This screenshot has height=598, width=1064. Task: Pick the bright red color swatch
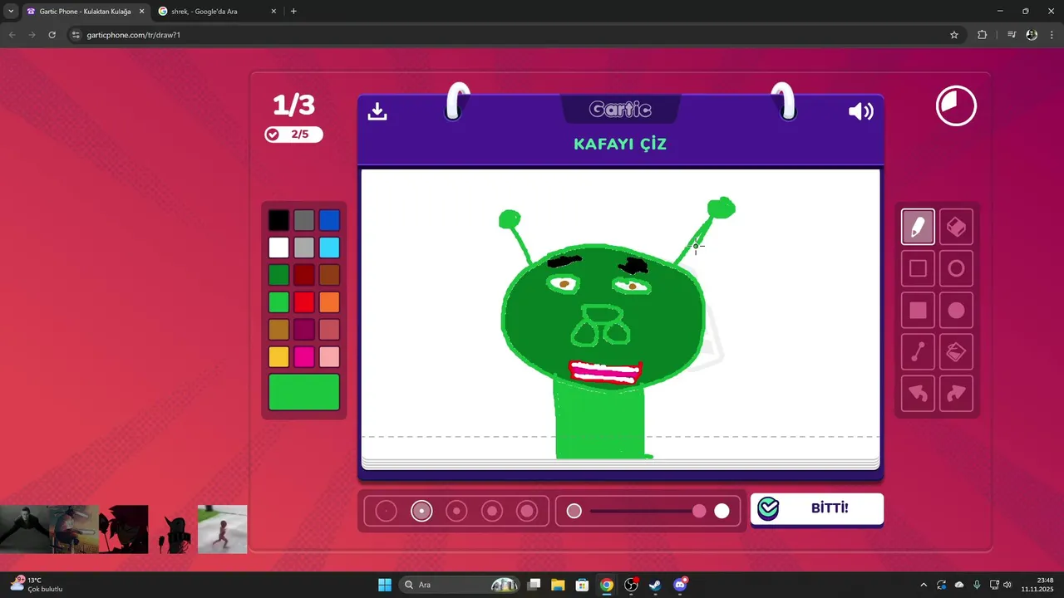coord(304,302)
